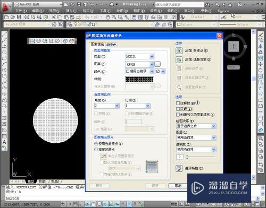This screenshot has height=208, width=266.
Task: Switch to the 图案填充 (Hatch) tab
Action: pyautogui.click(x=97, y=44)
